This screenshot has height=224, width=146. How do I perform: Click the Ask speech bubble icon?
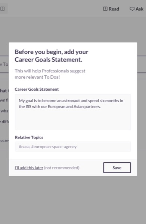tap(132, 9)
